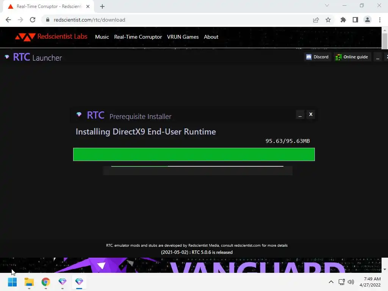Share this page using the share icon
The image size is (388, 291).
click(316, 20)
